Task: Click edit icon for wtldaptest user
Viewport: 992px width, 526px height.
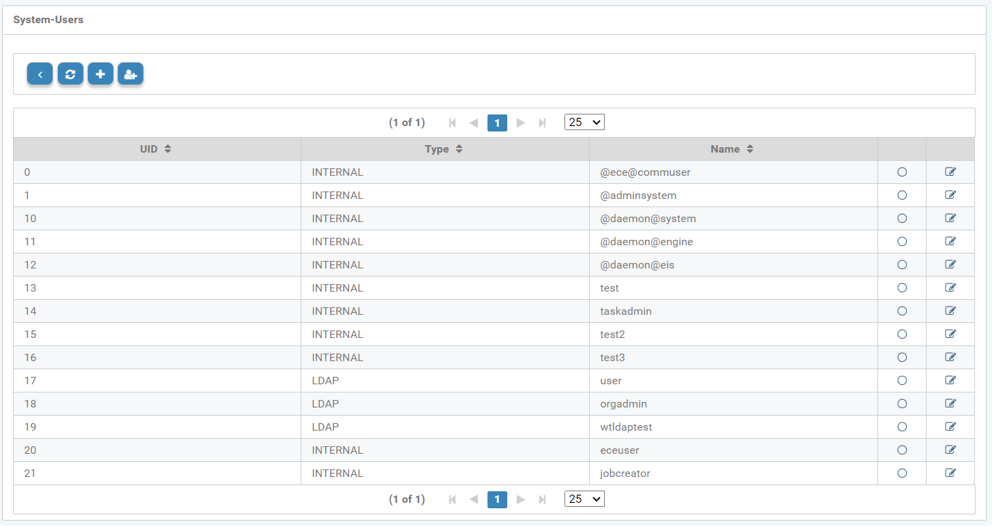Action: pyautogui.click(x=950, y=427)
